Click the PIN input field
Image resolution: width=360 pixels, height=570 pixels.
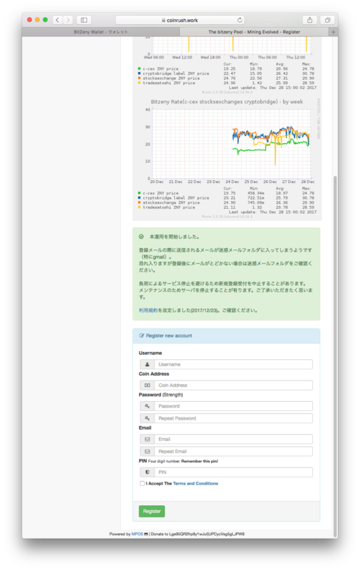pos(233,472)
